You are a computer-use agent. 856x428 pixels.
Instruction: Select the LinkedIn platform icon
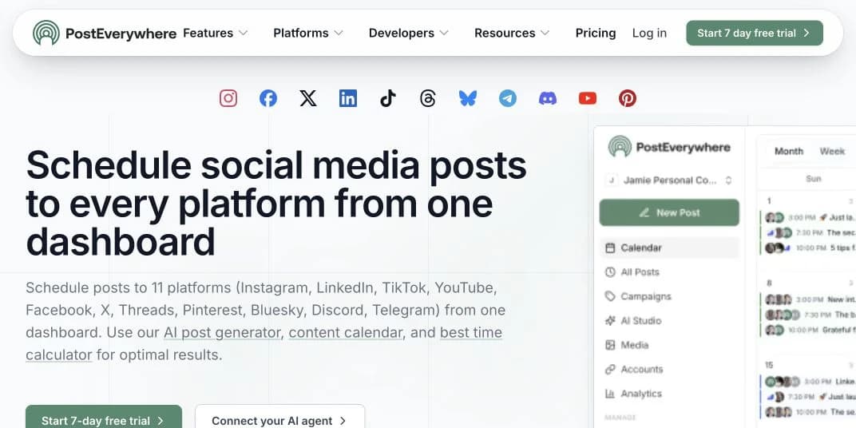[x=348, y=98]
